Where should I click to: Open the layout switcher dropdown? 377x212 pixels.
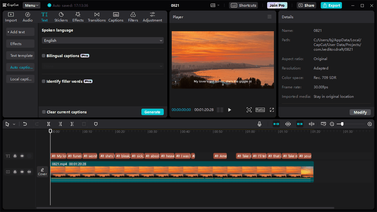point(215,5)
